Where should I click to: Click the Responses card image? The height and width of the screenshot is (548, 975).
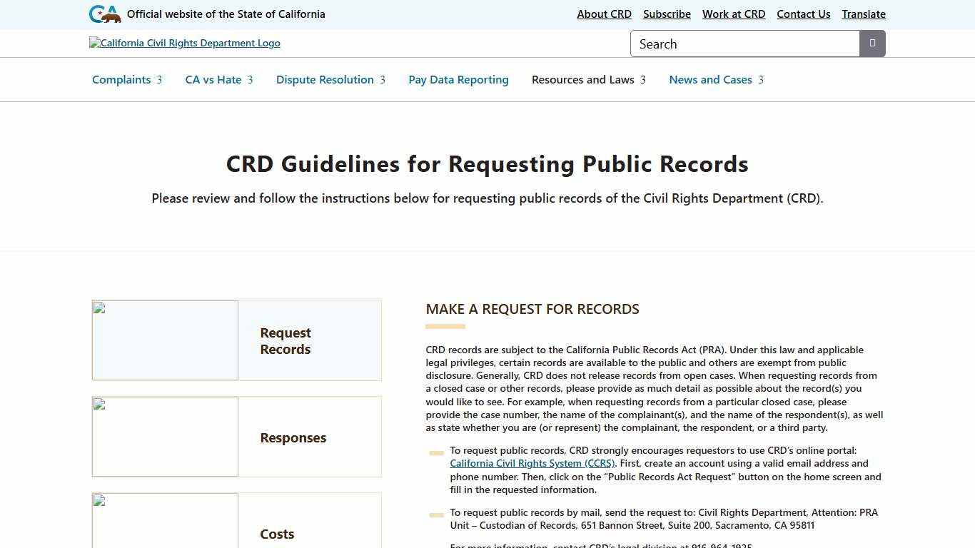(165, 437)
